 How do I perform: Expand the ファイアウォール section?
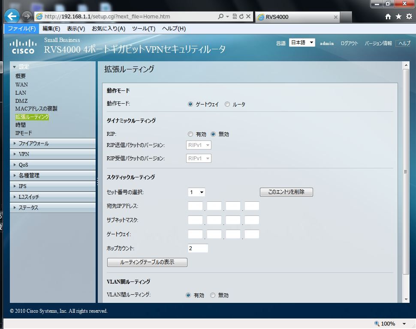coord(52,144)
